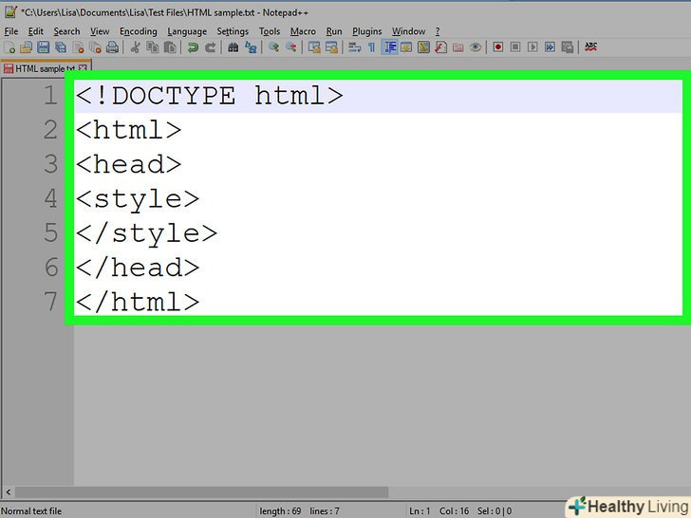Open the ? help menu

[x=438, y=31]
